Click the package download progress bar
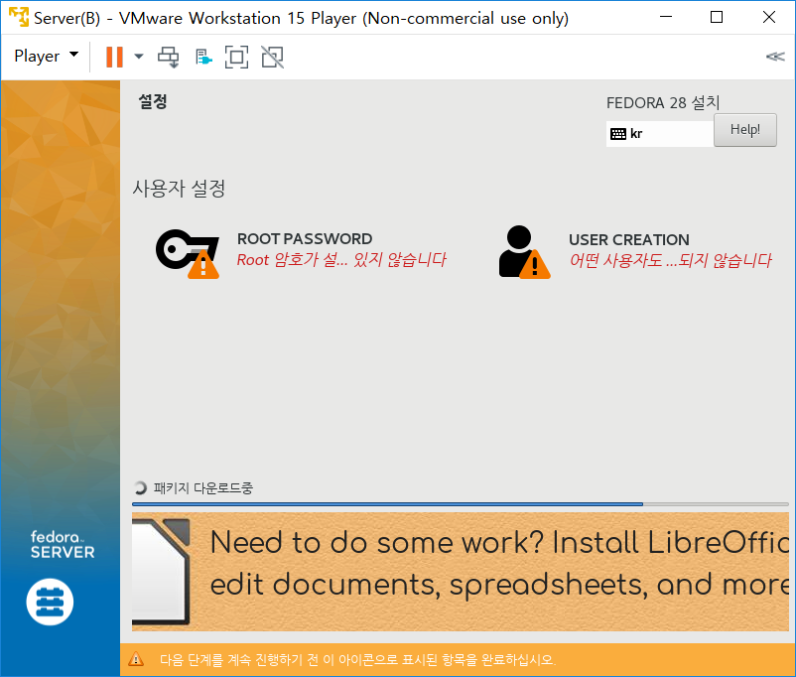Viewport: 796px width, 677px height. pyautogui.click(x=460, y=504)
